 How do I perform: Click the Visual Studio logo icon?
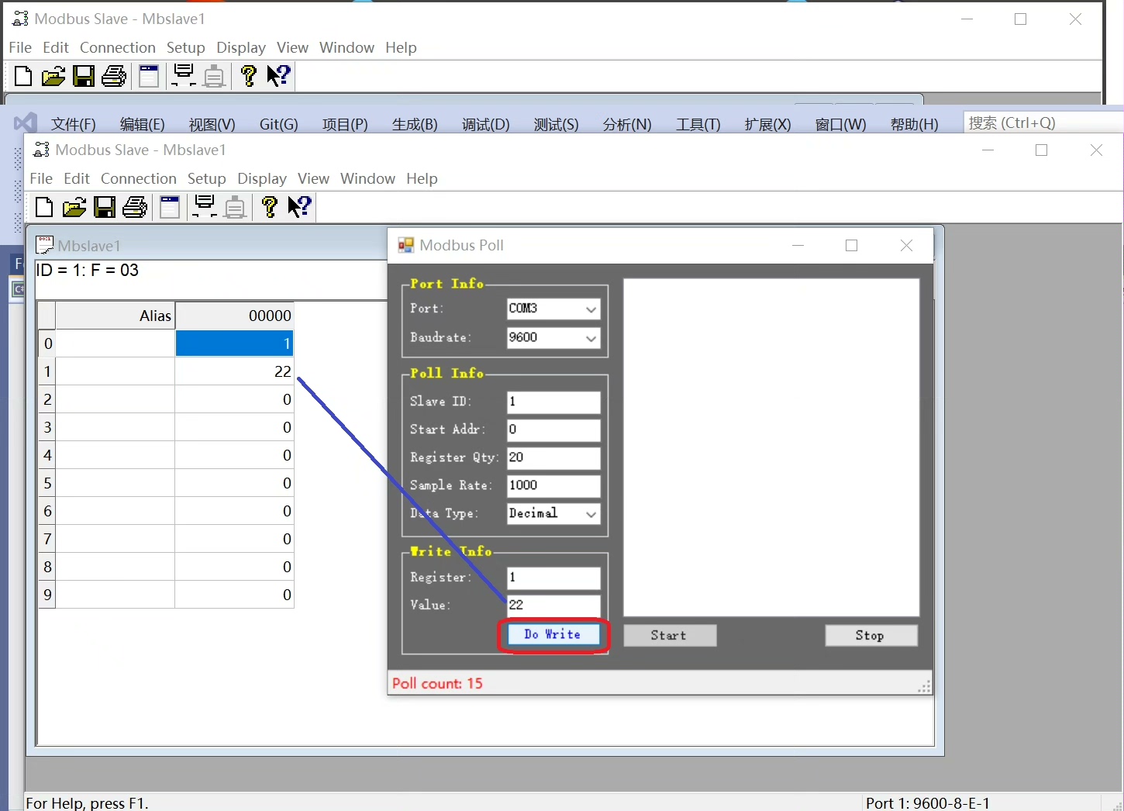tap(25, 123)
